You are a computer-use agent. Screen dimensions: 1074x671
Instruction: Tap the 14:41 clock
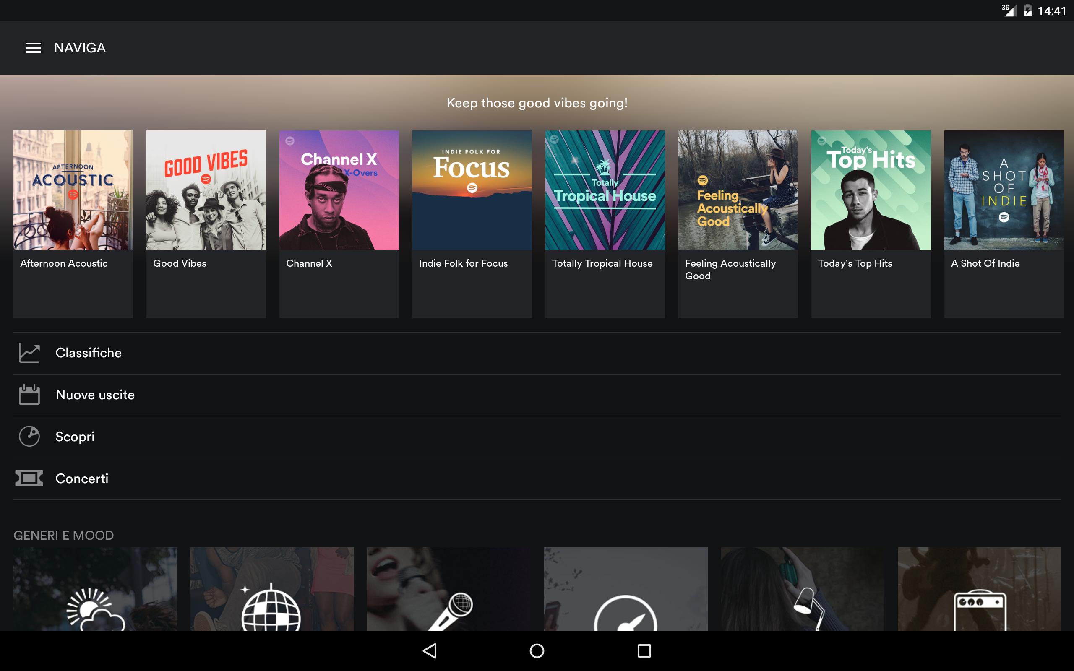[x=1052, y=10]
